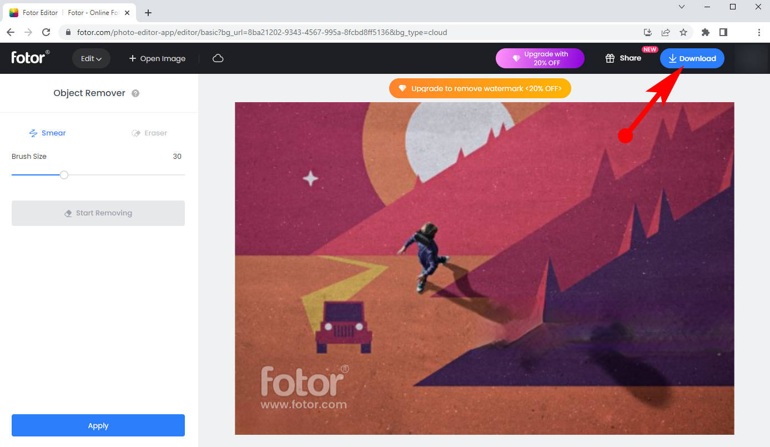
Task: Click install app icon in address bar
Action: pos(648,32)
